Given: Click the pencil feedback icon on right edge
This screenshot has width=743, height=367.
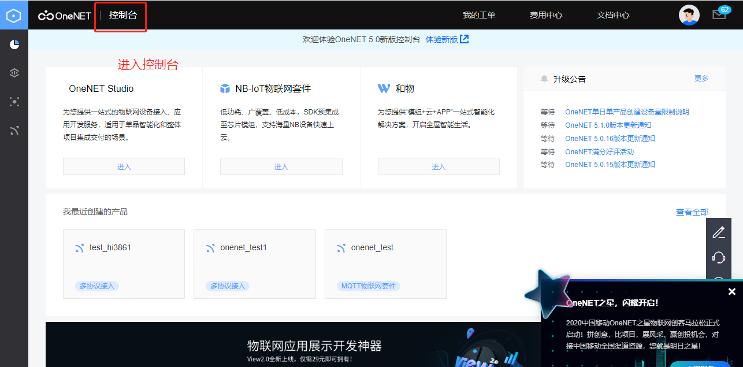Looking at the screenshot, I should (718, 232).
